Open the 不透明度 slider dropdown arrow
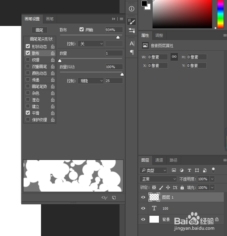Screen dimensions: 227x236 click(212, 179)
